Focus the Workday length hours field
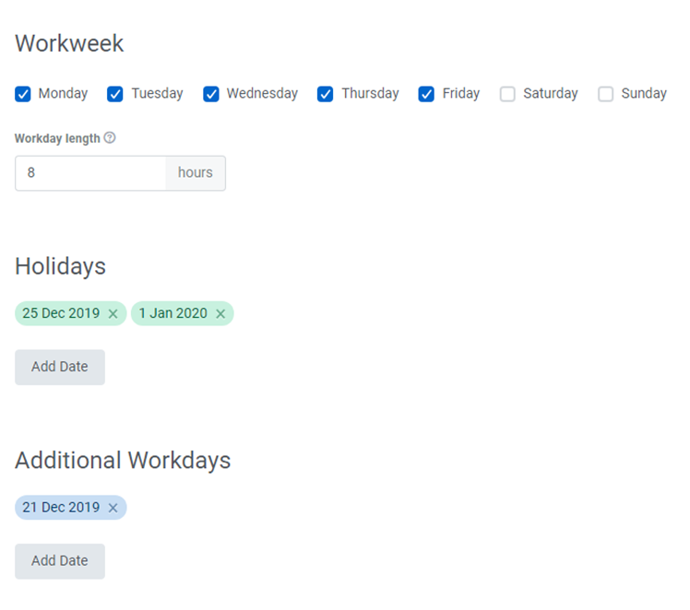690x610 pixels. (90, 173)
